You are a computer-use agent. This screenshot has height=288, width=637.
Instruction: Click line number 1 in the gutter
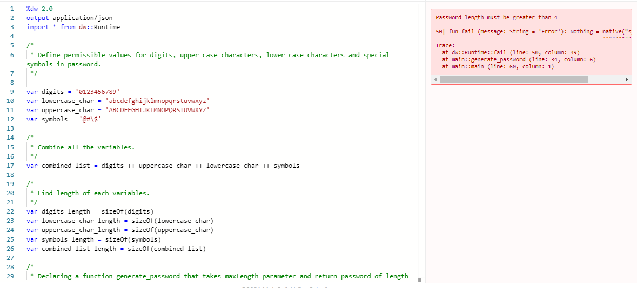point(12,9)
